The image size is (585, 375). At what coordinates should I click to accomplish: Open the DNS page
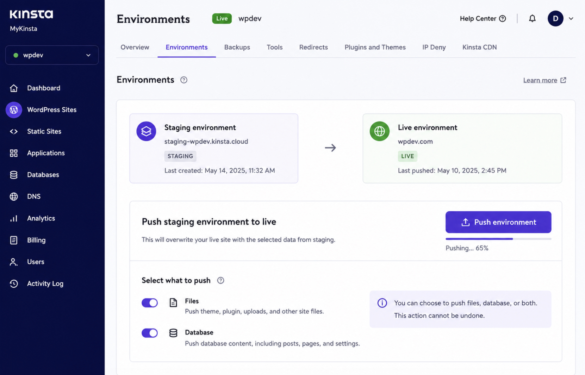tap(34, 196)
